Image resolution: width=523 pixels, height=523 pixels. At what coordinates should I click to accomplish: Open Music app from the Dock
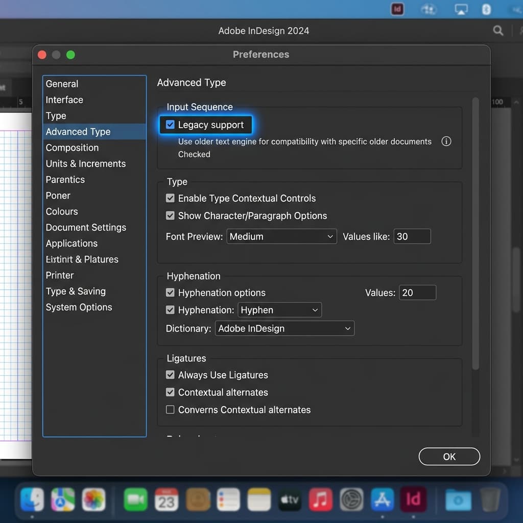coord(320,500)
